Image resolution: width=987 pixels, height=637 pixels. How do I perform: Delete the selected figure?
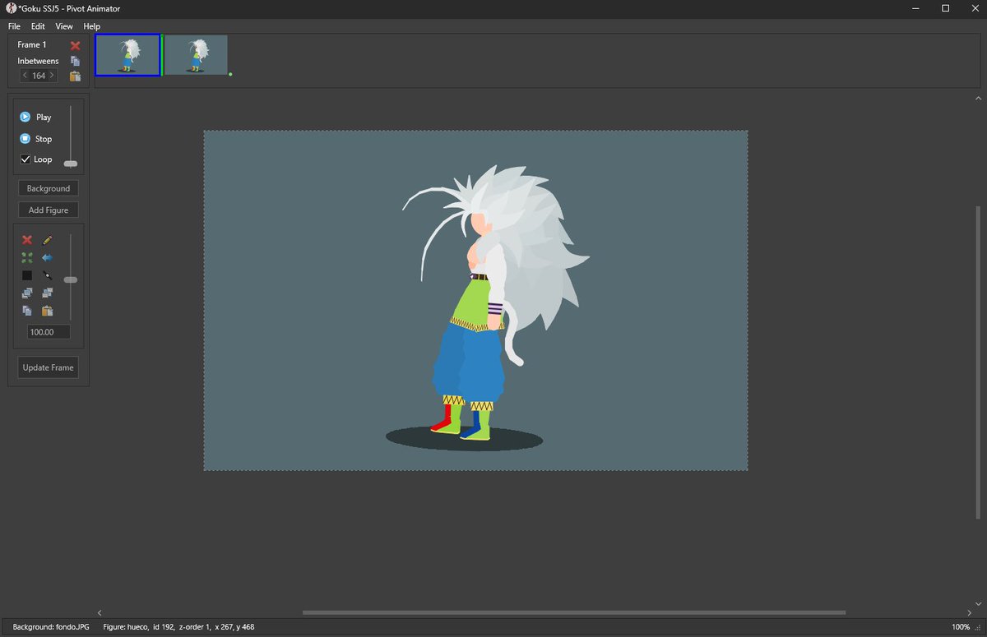27,240
